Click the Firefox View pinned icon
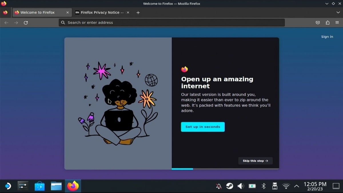343x193 pixels. [5, 13]
